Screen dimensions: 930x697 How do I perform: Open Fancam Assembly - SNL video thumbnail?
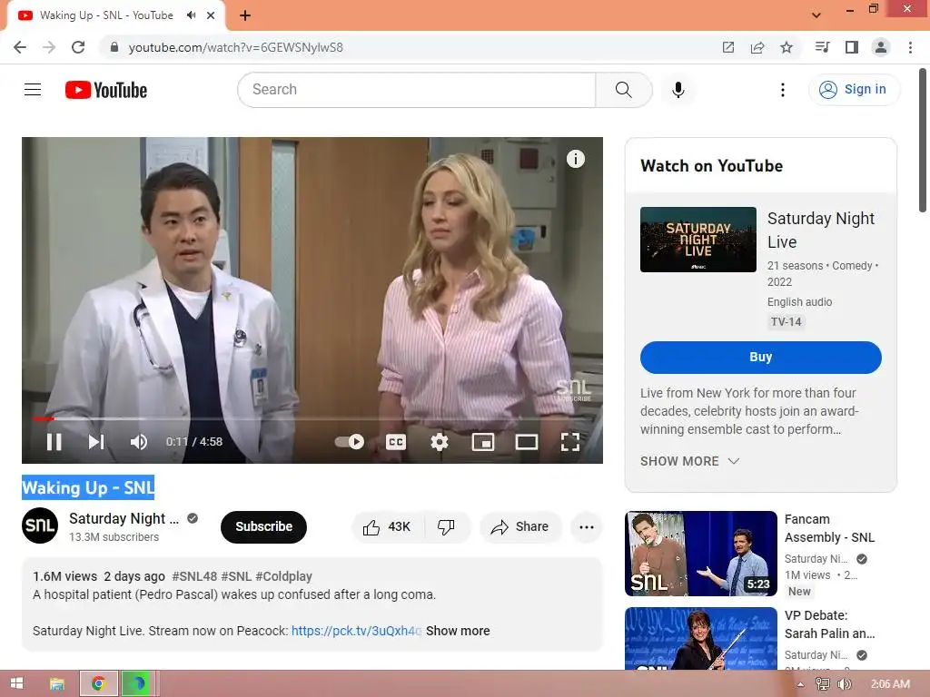[701, 554]
